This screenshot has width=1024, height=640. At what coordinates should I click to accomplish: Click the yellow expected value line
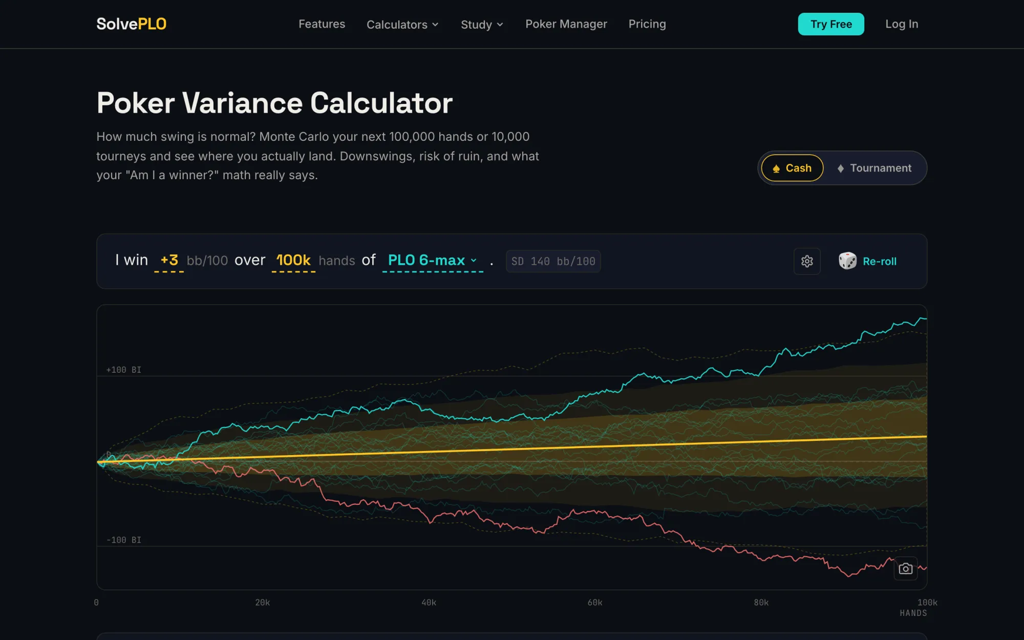[x=512, y=450]
